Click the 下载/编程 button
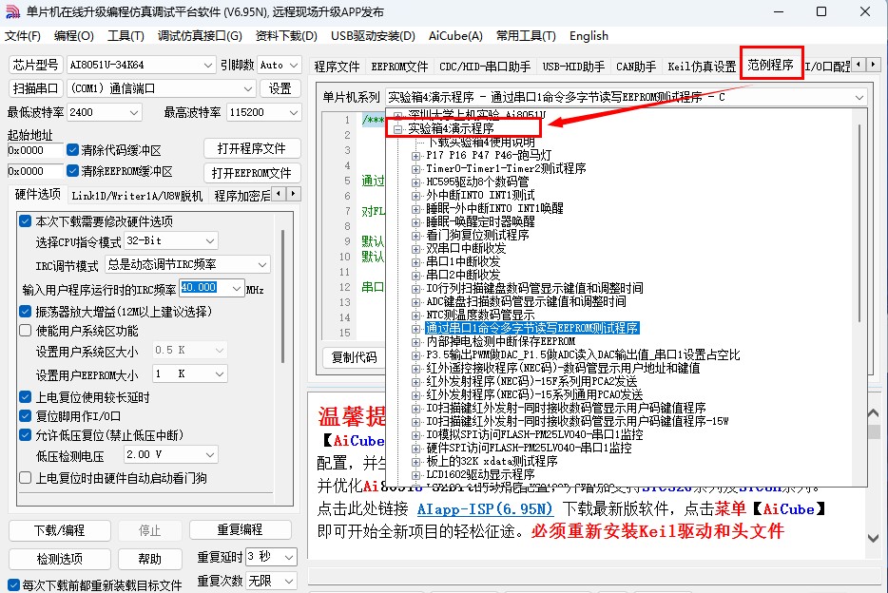This screenshot has width=888, height=593. [x=60, y=530]
